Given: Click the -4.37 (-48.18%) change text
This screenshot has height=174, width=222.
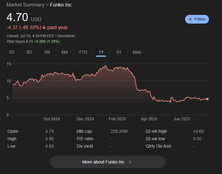Looking at the screenshot, I should pyautogui.click(x=24, y=27).
